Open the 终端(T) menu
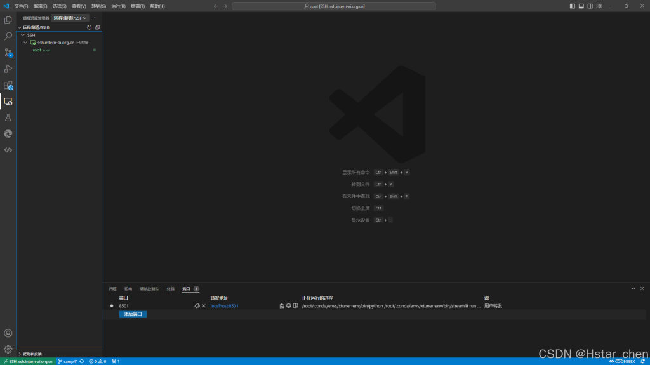The image size is (650, 365). 138,6
